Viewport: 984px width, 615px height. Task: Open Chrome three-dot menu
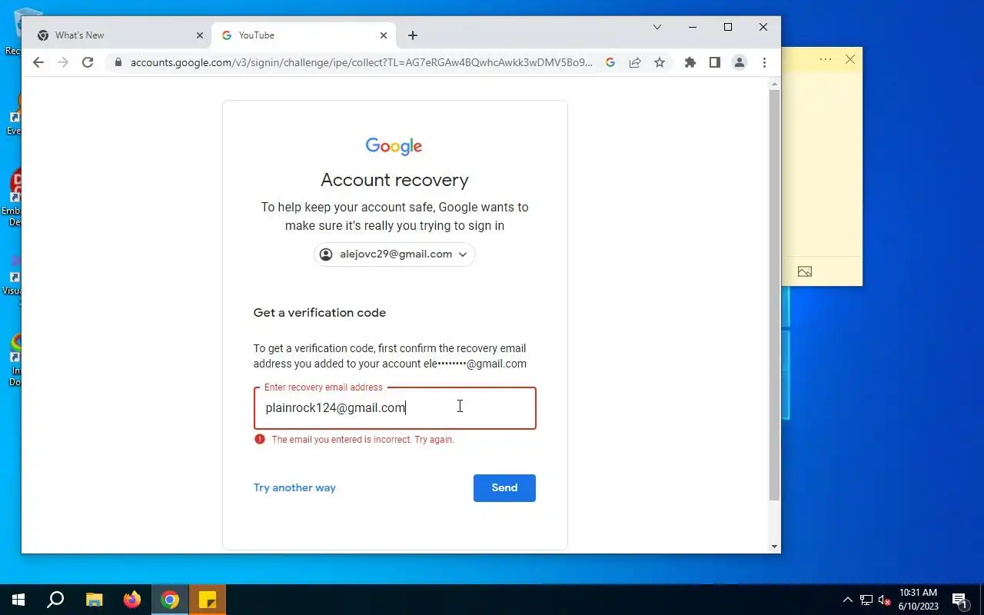click(764, 63)
